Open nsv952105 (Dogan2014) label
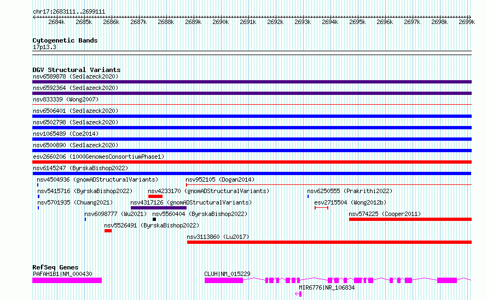 pyautogui.click(x=220, y=179)
